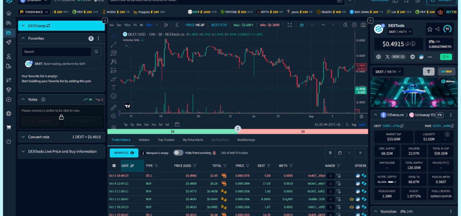Toggle MEMPOOL visibility button
The height and width of the screenshot is (216, 461).
coord(124,153)
